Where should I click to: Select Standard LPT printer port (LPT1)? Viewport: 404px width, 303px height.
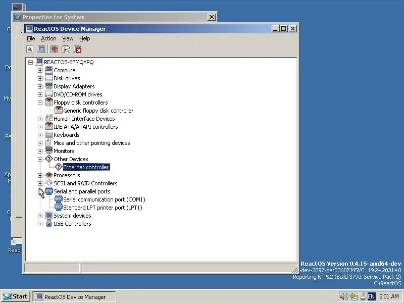pos(103,208)
